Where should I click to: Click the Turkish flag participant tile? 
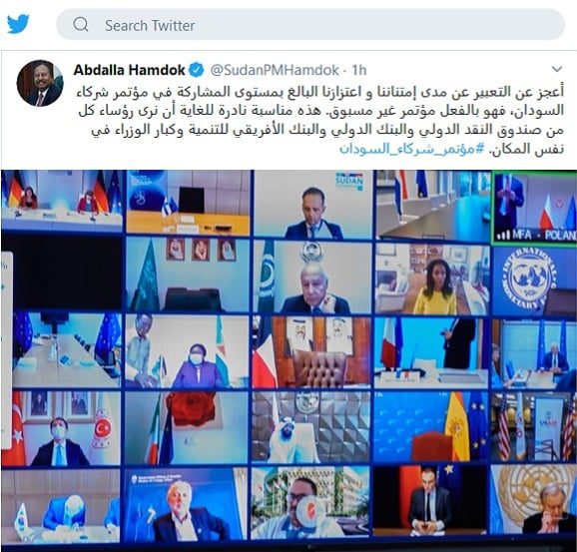tap(61, 428)
